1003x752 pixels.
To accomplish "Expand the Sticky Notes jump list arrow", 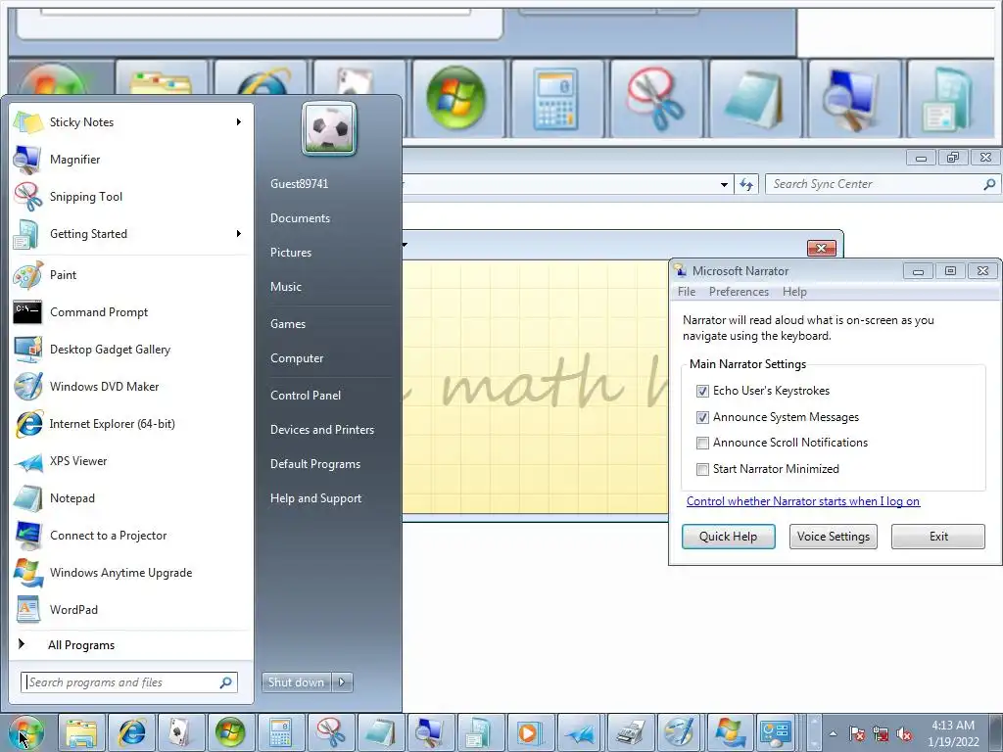I will (x=239, y=122).
